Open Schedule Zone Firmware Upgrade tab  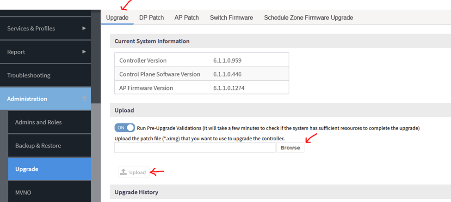(x=309, y=18)
